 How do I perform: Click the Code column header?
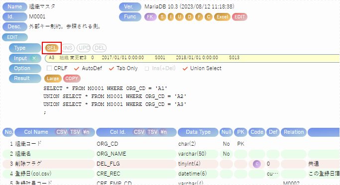coord(257,132)
